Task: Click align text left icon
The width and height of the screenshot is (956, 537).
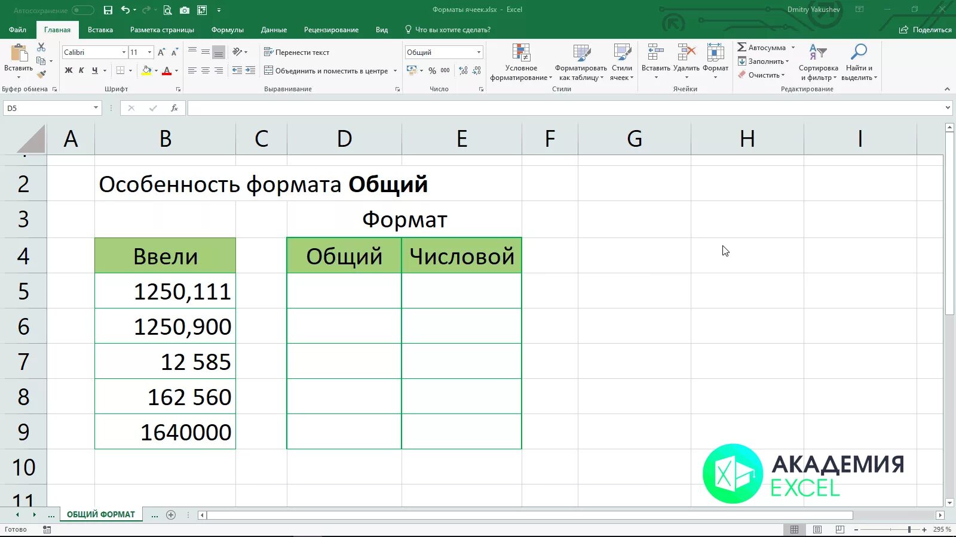Action: coord(192,70)
